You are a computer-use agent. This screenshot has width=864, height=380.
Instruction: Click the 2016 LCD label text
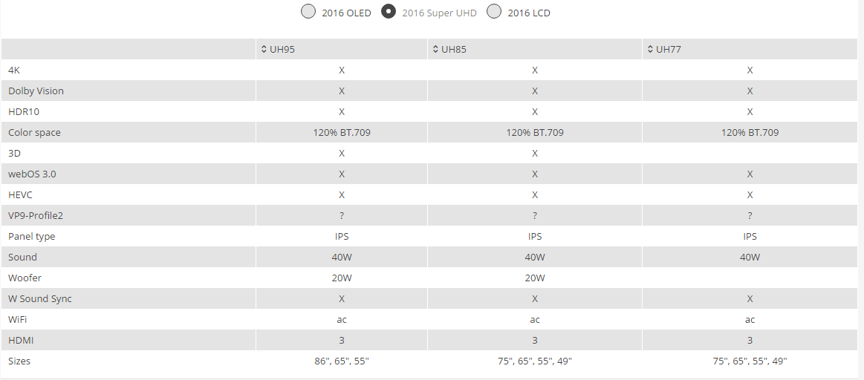tap(529, 13)
